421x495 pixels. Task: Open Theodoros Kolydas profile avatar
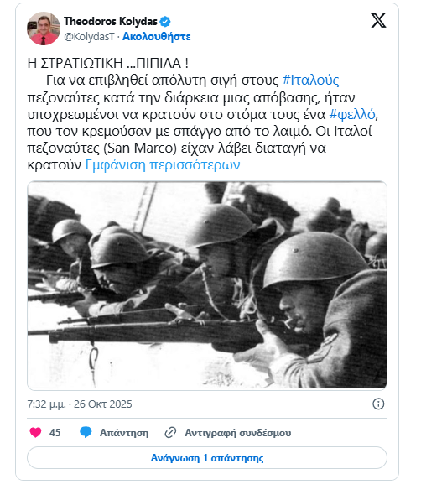44,29
